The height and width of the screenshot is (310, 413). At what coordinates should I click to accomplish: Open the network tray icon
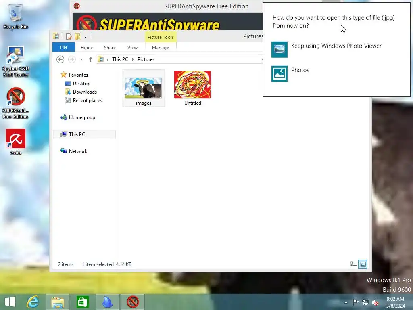tap(365, 302)
